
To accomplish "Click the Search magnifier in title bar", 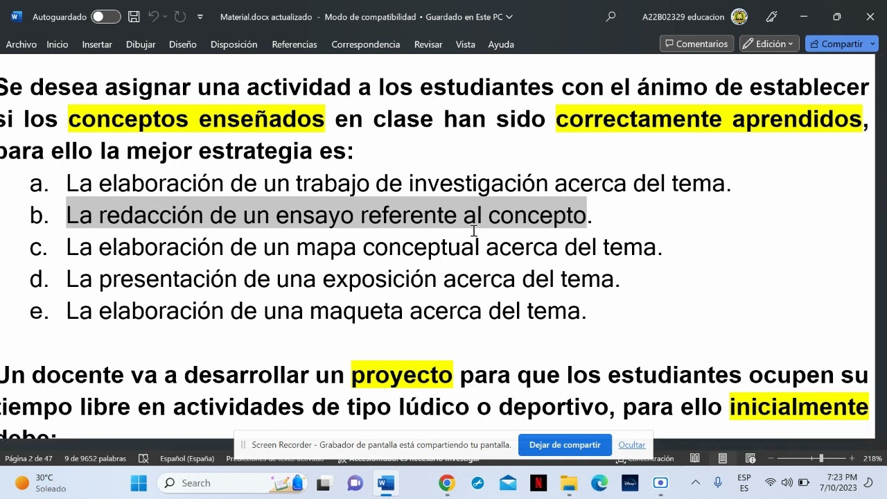I will (x=611, y=17).
